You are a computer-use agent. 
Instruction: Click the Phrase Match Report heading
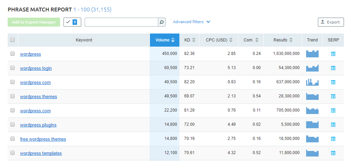(x=40, y=10)
